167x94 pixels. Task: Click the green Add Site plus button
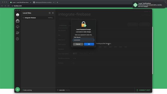(17, 89)
